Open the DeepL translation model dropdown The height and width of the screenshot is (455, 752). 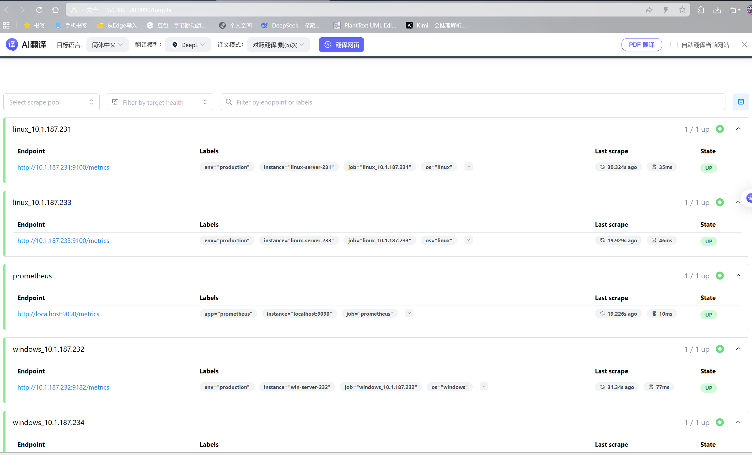(x=188, y=45)
